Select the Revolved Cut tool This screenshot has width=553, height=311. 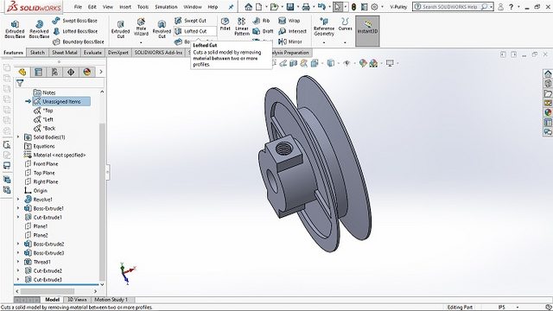(x=162, y=29)
